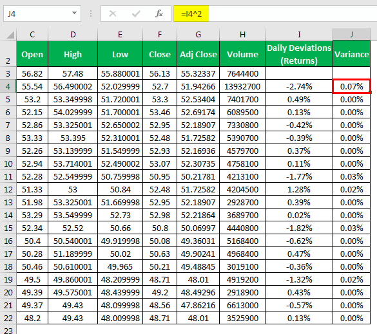Select cell with value 52.21864
377x334 pixels.
pos(198,215)
